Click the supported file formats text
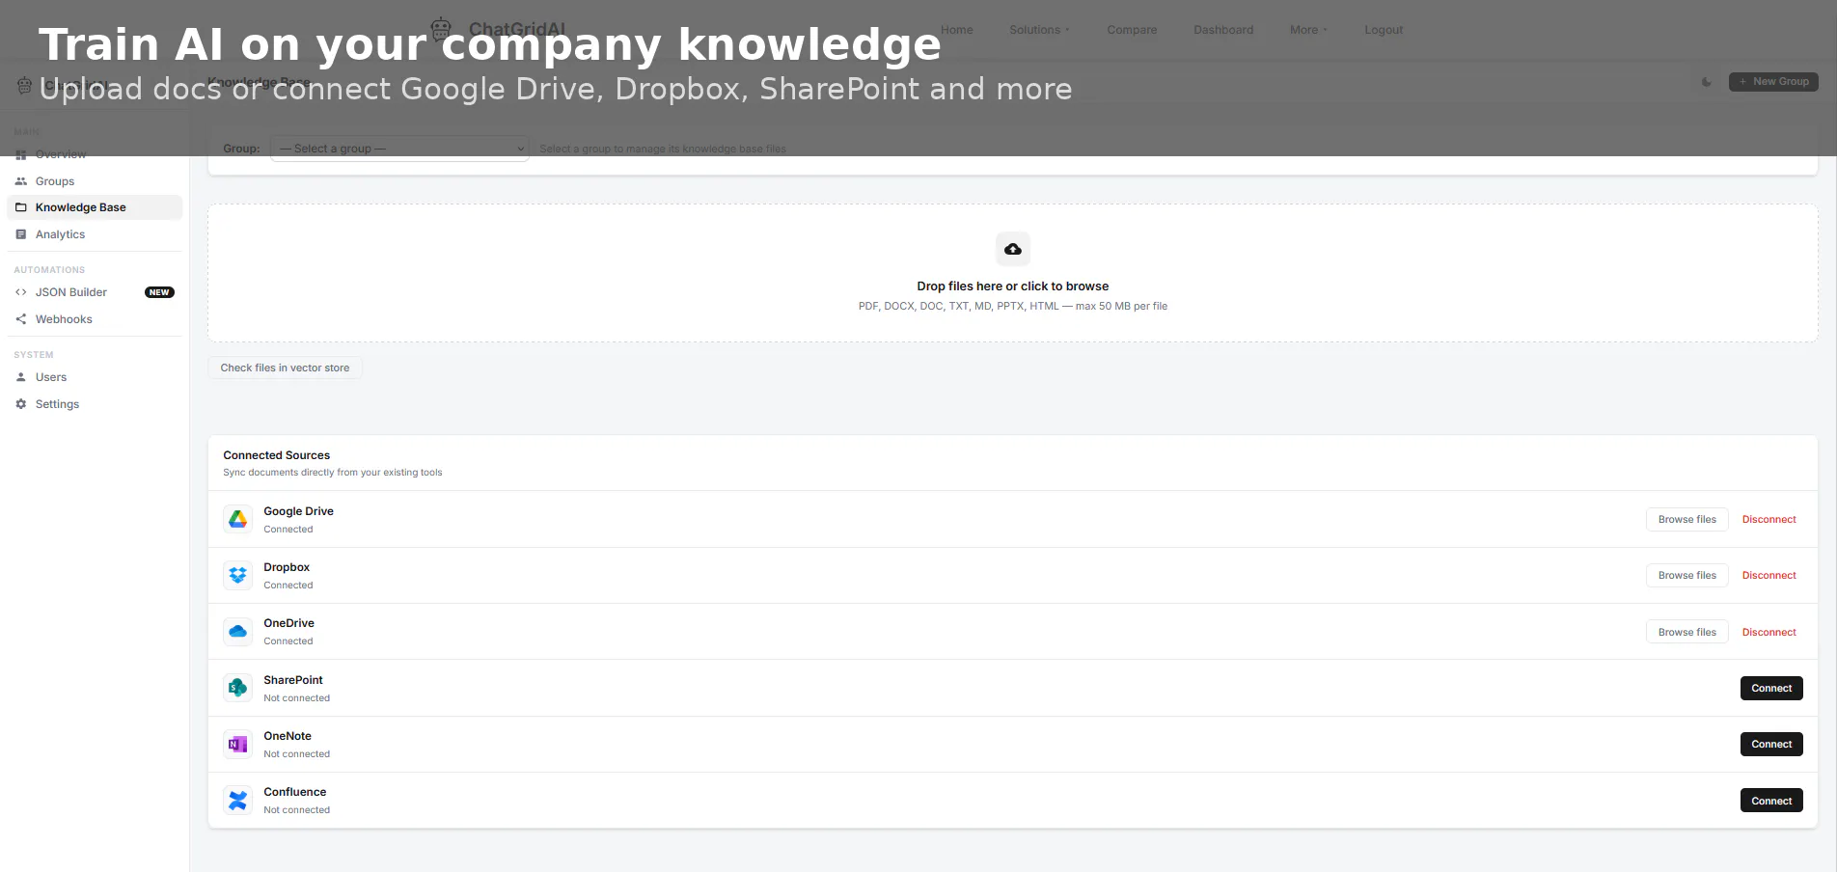 [1013, 307]
